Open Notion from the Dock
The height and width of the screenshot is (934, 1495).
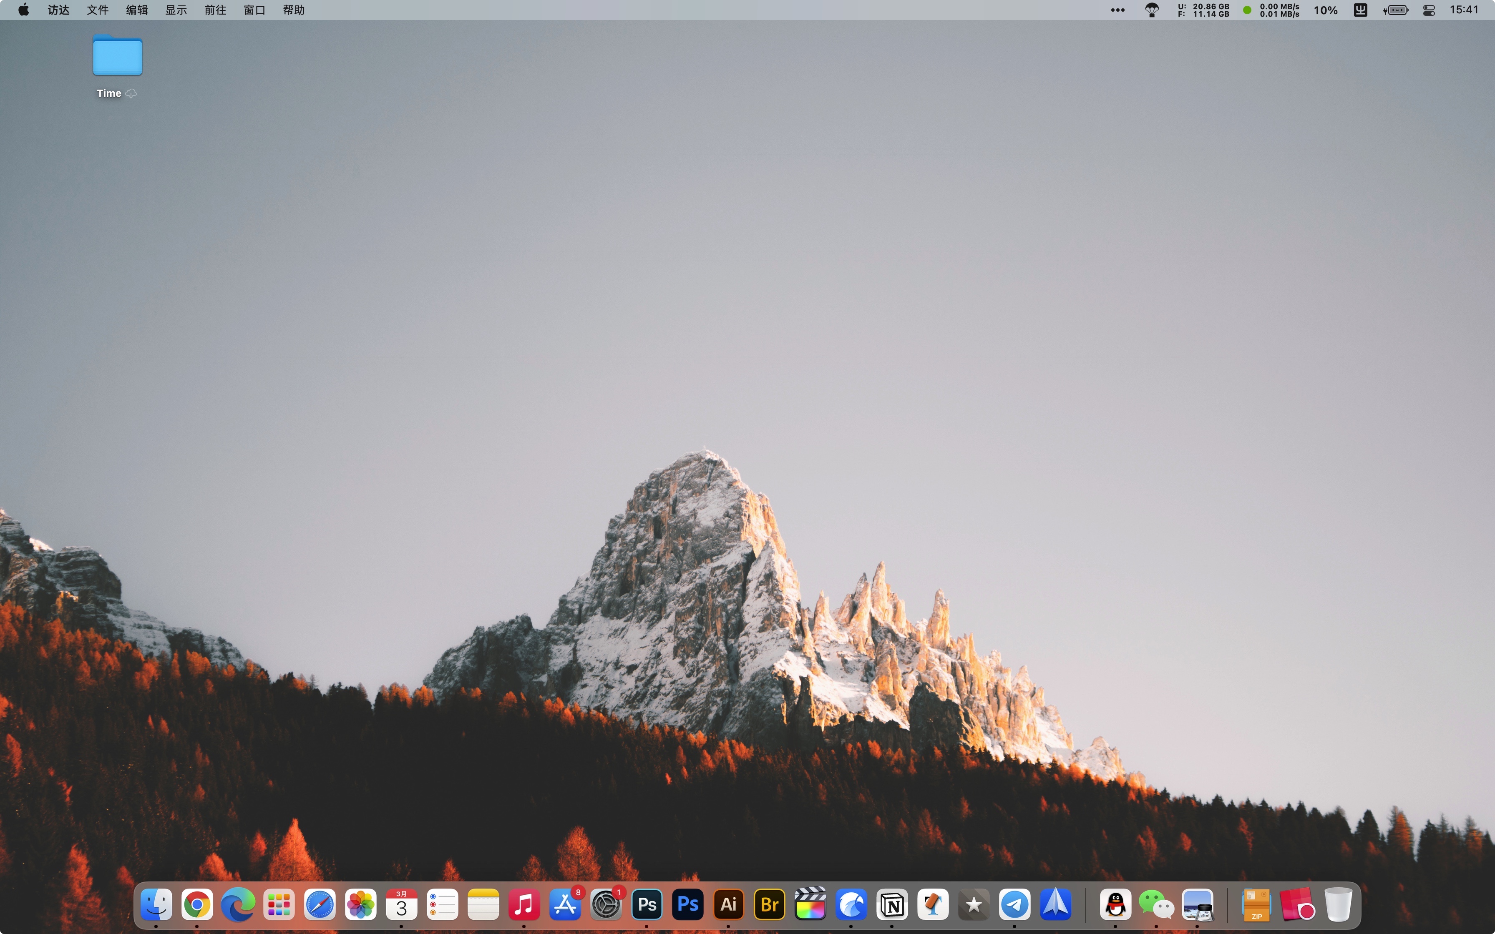coord(891,904)
